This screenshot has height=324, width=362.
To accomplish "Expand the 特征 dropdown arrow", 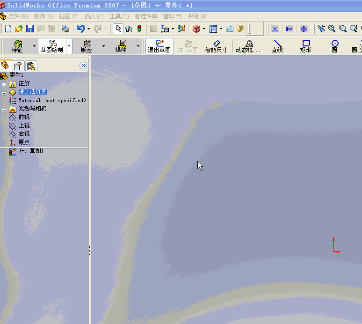I will [35, 46].
